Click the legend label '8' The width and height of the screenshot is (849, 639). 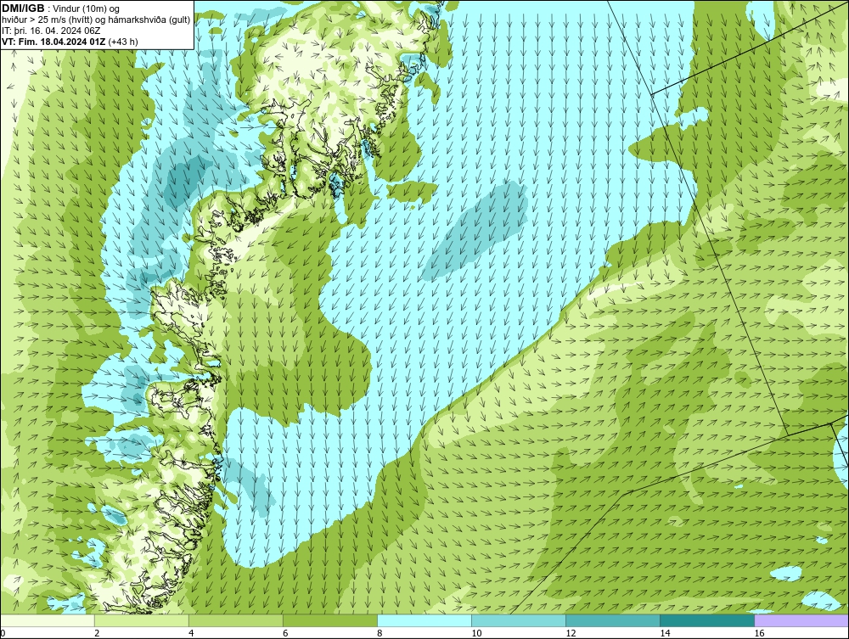coord(380,633)
